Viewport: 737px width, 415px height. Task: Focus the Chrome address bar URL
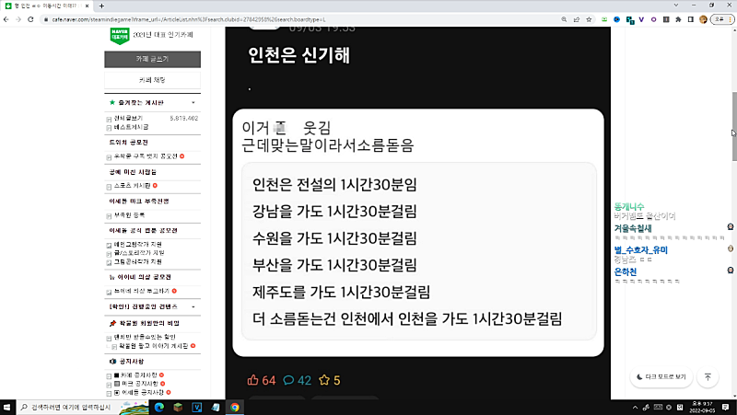[x=188, y=19]
